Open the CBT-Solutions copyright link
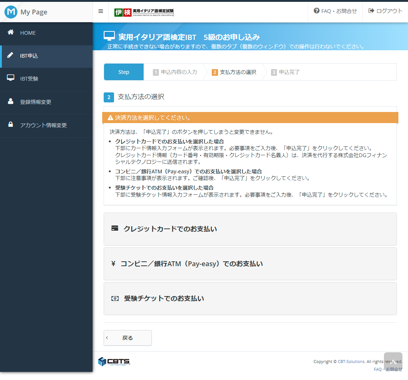Screen dimensions: 408x380 point(351,361)
